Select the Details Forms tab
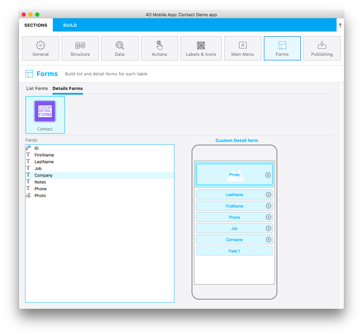 [68, 89]
